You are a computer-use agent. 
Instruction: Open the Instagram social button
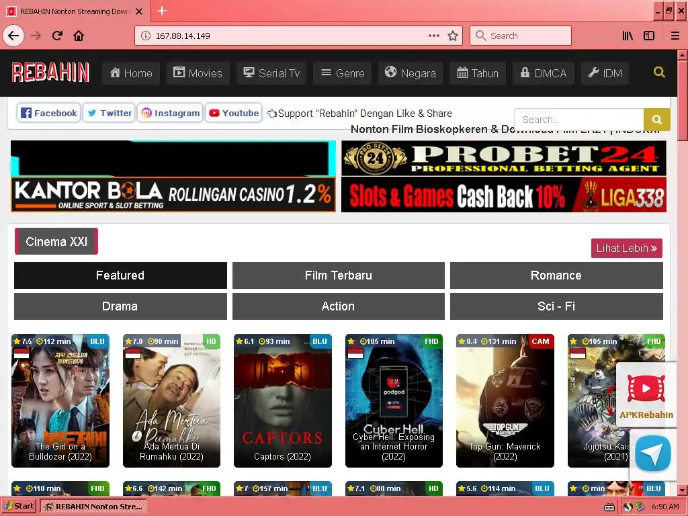coord(170,113)
